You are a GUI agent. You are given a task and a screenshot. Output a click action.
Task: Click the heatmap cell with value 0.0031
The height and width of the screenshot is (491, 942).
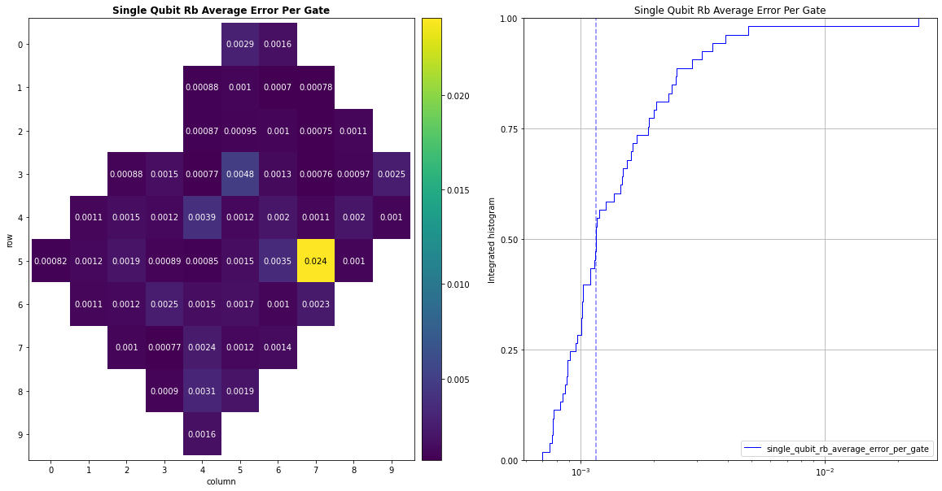(x=201, y=391)
